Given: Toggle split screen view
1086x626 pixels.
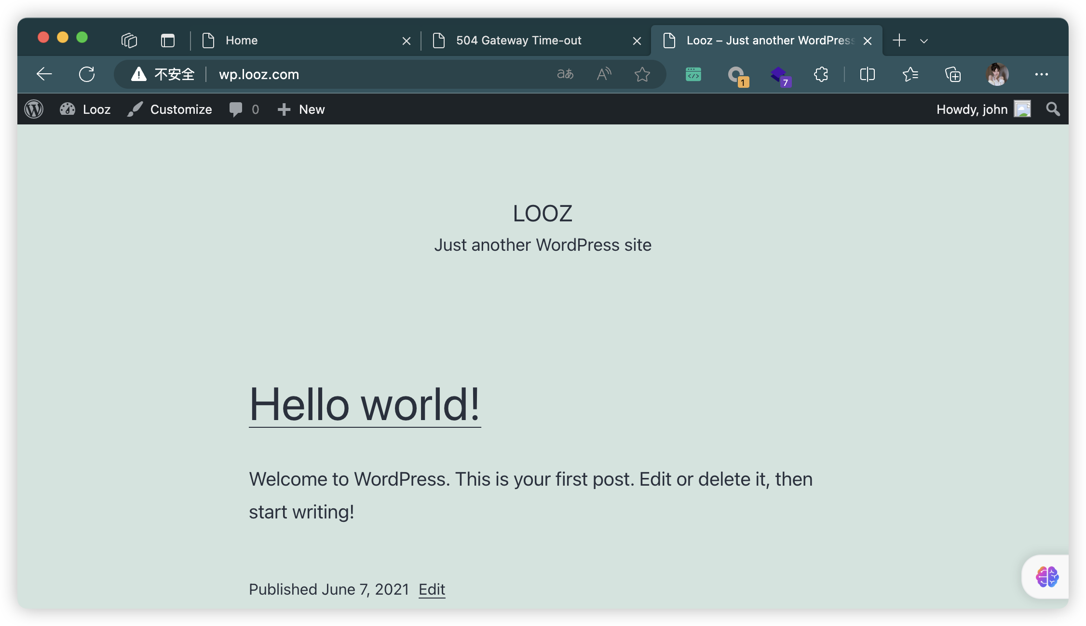Looking at the screenshot, I should click(867, 74).
